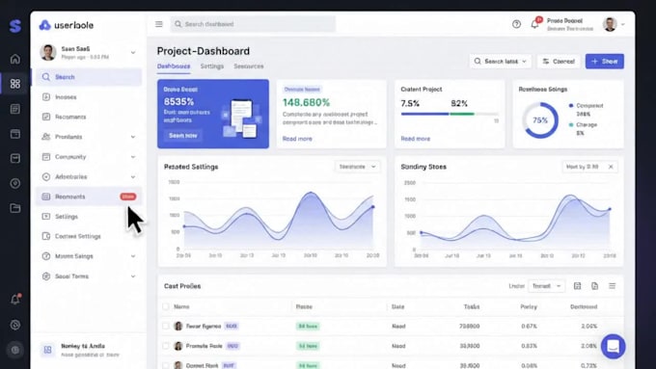Open the folder icon in dark rail
The image size is (656, 369).
[15, 208]
